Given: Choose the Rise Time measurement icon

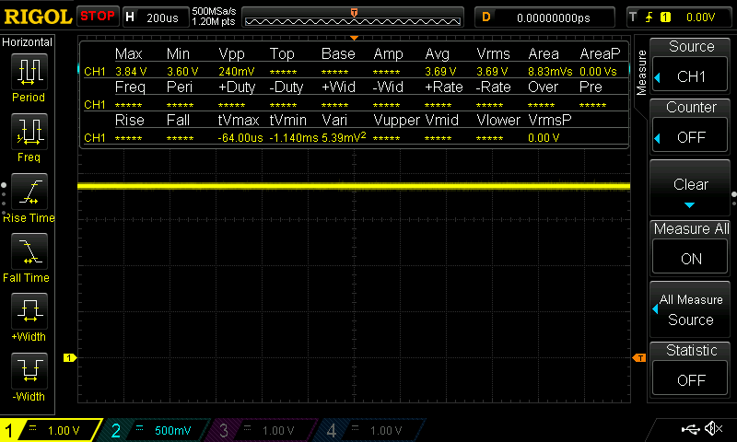Looking at the screenshot, I should (29, 195).
